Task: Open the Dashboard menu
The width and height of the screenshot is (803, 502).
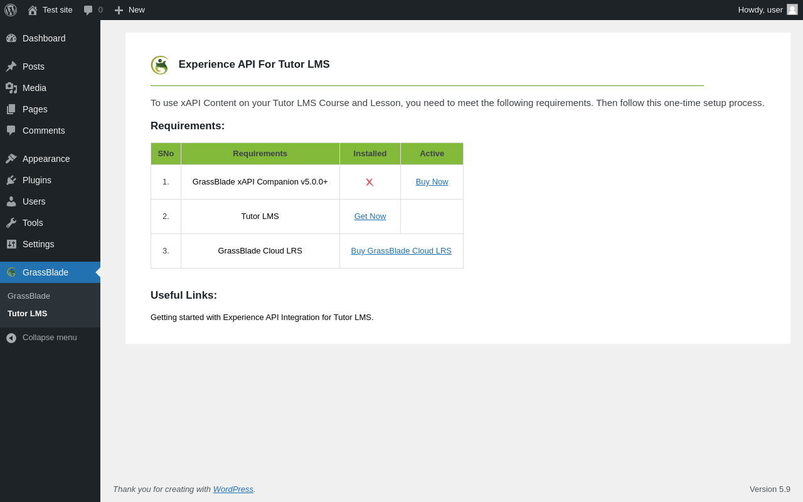Action: (x=50, y=38)
